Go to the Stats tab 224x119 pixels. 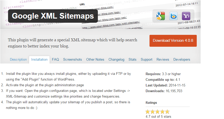click(x=132, y=59)
